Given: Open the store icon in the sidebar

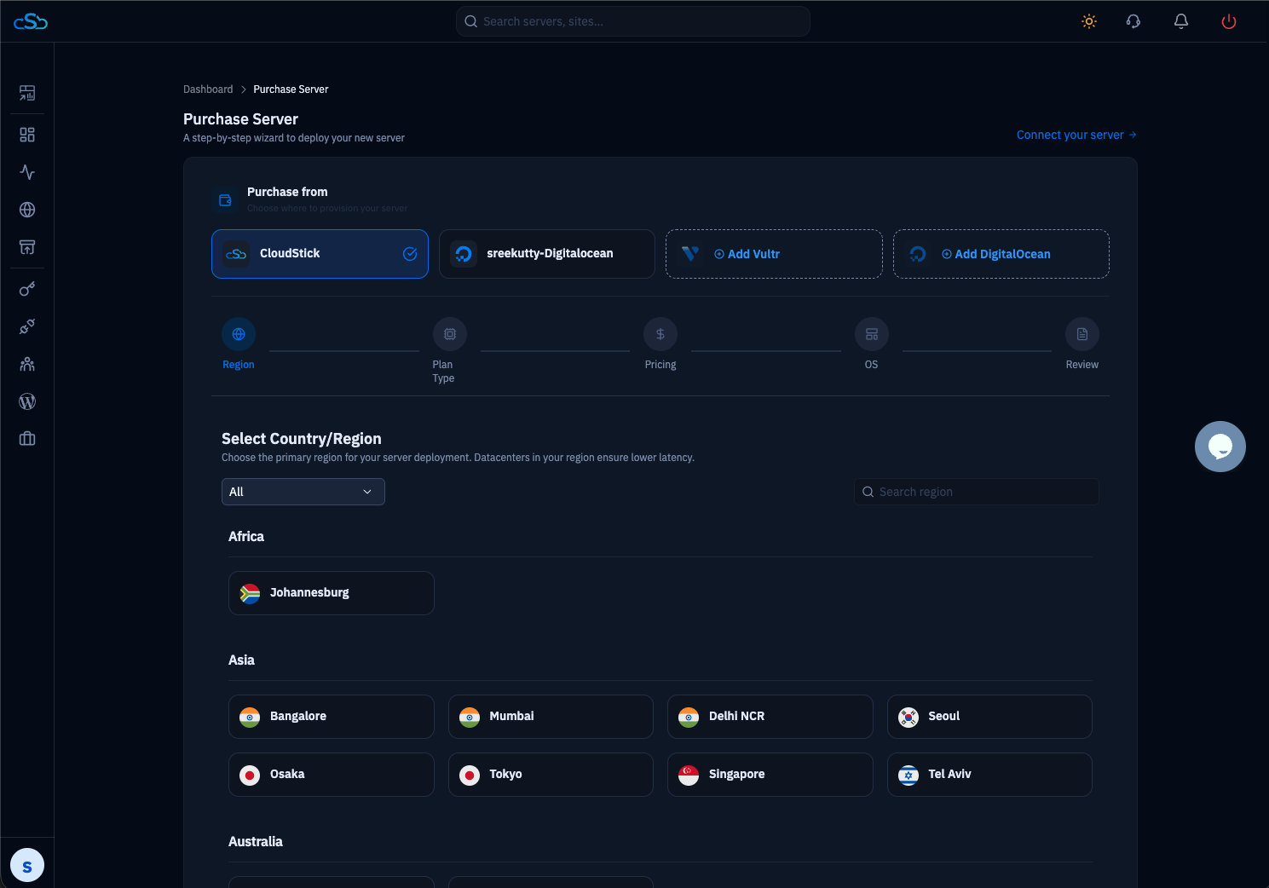Looking at the screenshot, I should click(x=27, y=247).
